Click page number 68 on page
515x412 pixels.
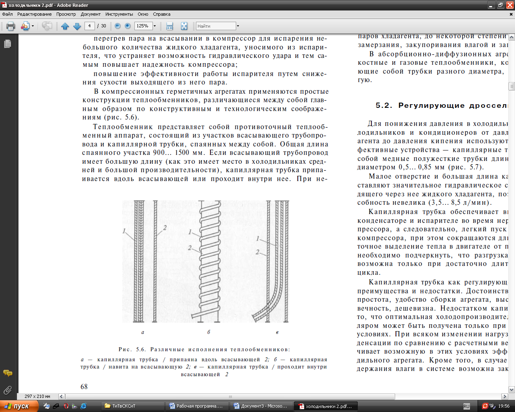[x=84, y=387]
